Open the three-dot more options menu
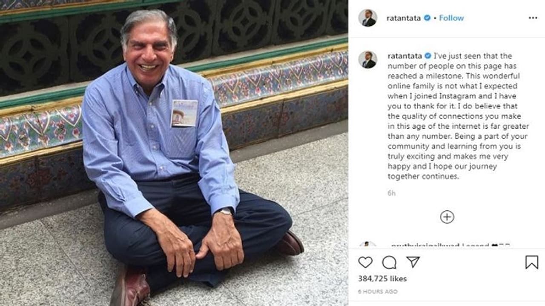The image size is (545, 306). [533, 18]
